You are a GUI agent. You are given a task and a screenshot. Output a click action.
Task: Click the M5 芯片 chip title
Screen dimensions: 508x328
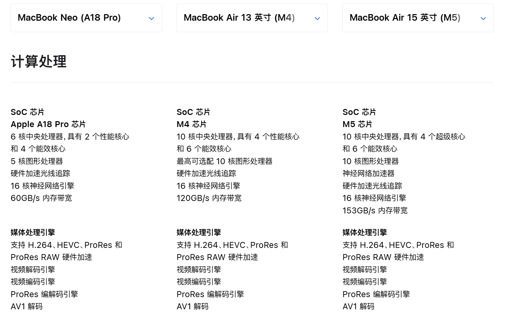pyautogui.click(x=357, y=124)
